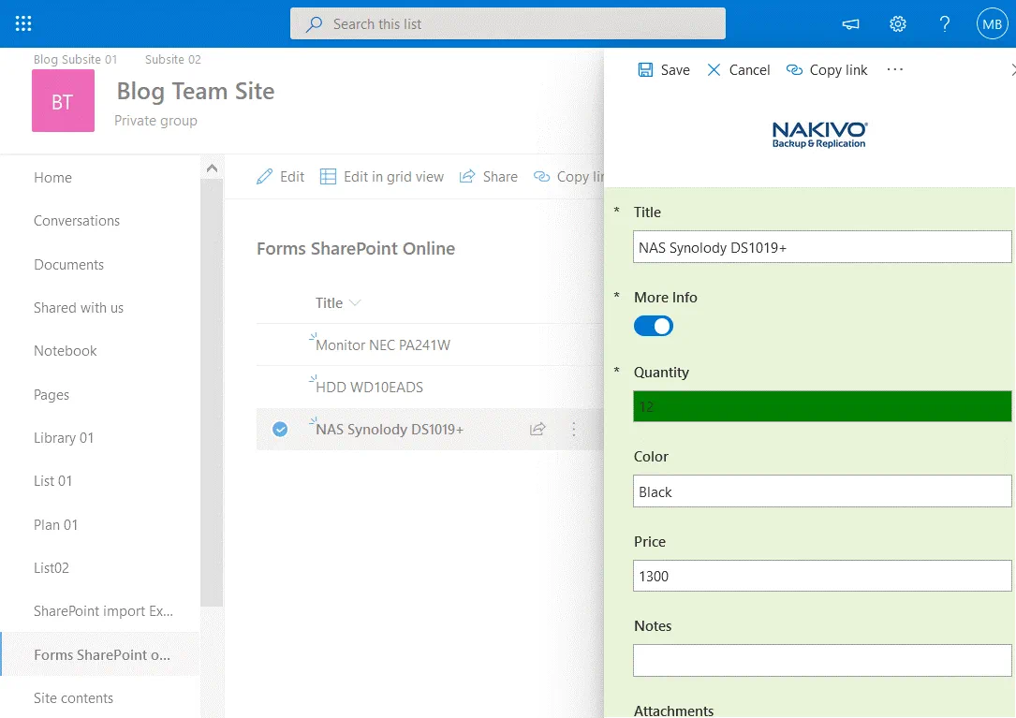The image size is (1016, 718).
Task: Open the NAS Synolody row actions menu
Action: [x=574, y=430]
